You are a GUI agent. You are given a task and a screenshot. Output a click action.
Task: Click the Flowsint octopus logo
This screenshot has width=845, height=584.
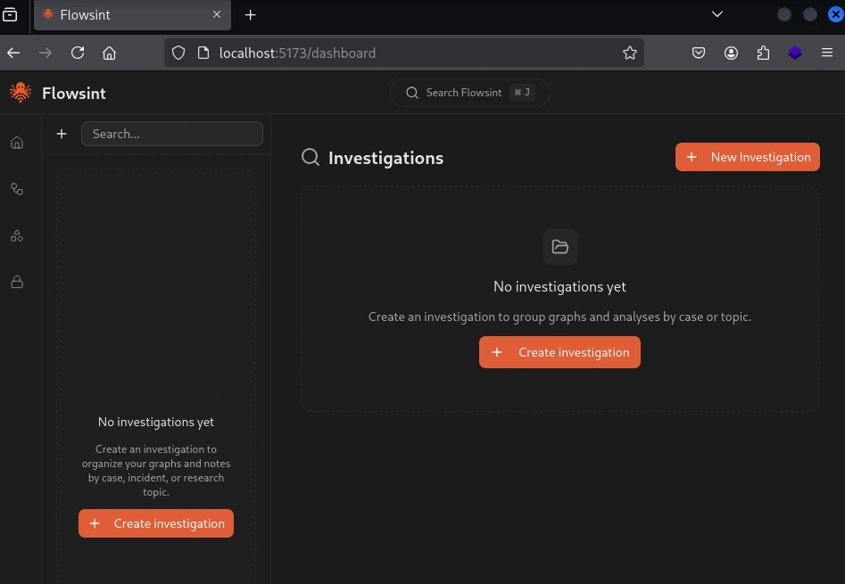[x=20, y=93]
